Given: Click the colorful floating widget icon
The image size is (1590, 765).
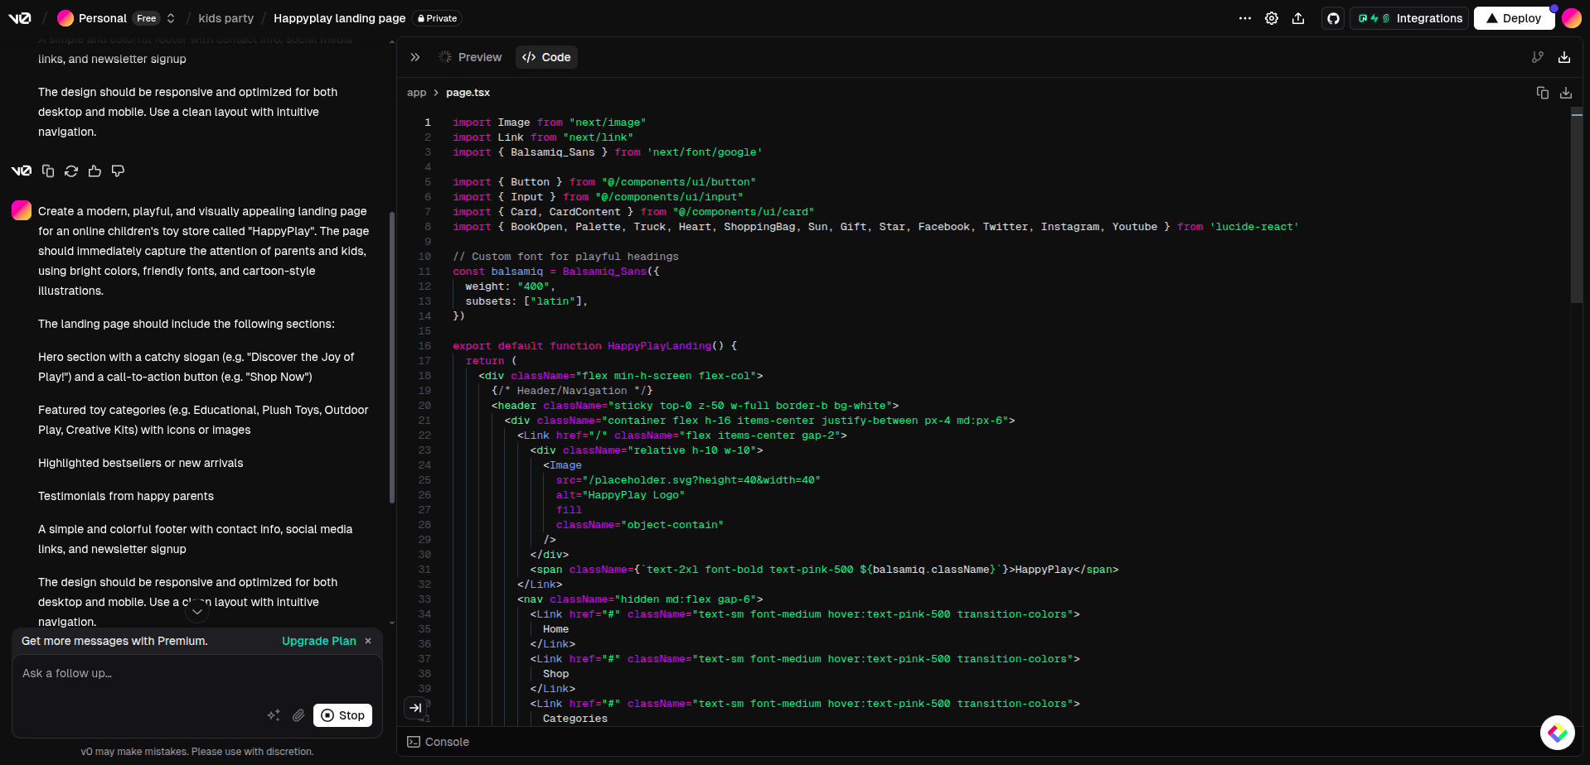Looking at the screenshot, I should coord(1558,733).
